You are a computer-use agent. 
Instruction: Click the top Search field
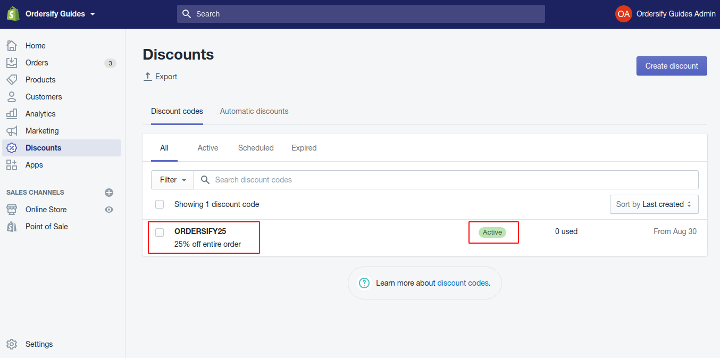click(361, 14)
